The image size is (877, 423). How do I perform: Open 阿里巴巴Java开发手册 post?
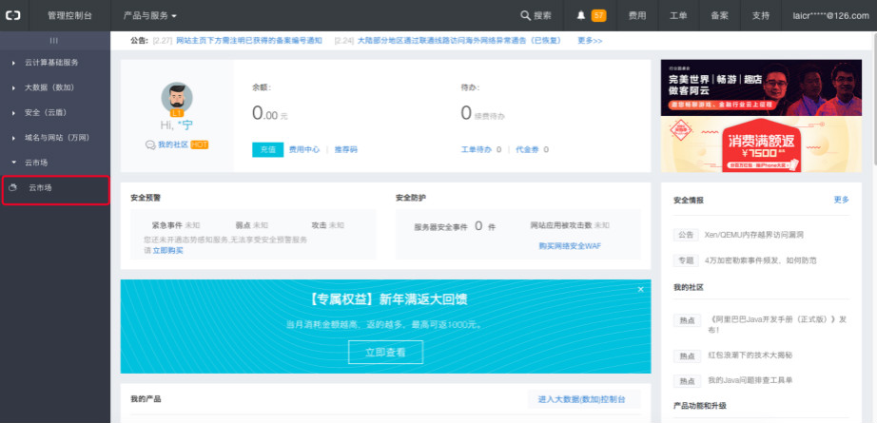[x=777, y=325]
